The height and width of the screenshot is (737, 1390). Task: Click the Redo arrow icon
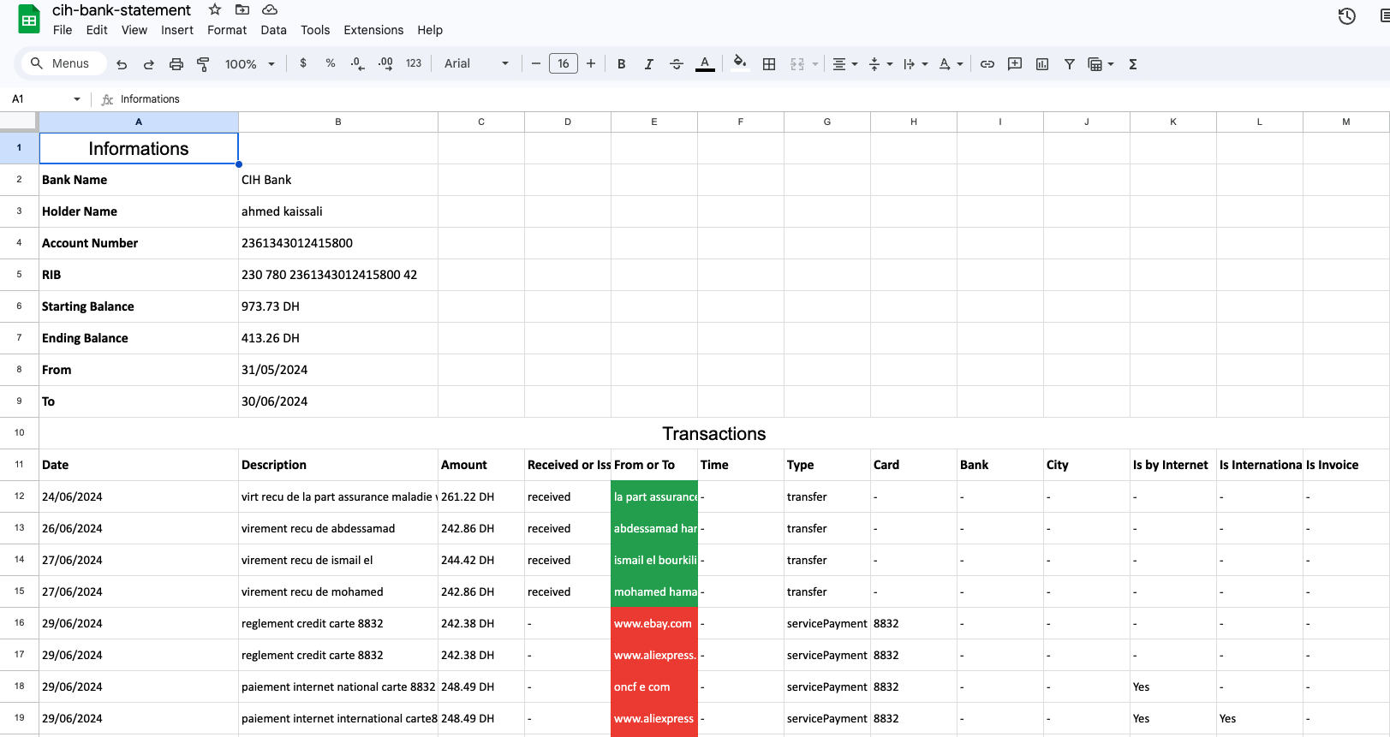[x=149, y=64]
